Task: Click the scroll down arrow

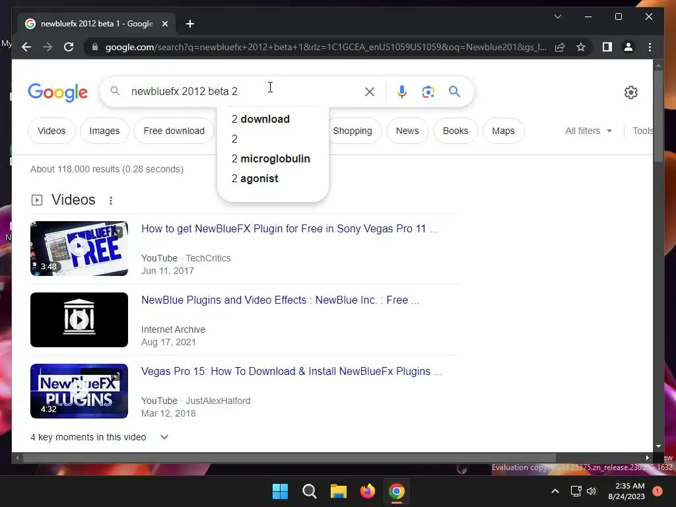Action: [658, 447]
